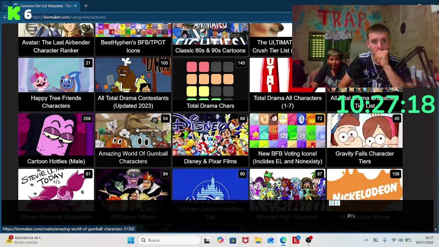Image resolution: width=439 pixels, height=247 pixels.
Task: Click the Gravity Falls Character Tiers title
Action: tap(365, 157)
